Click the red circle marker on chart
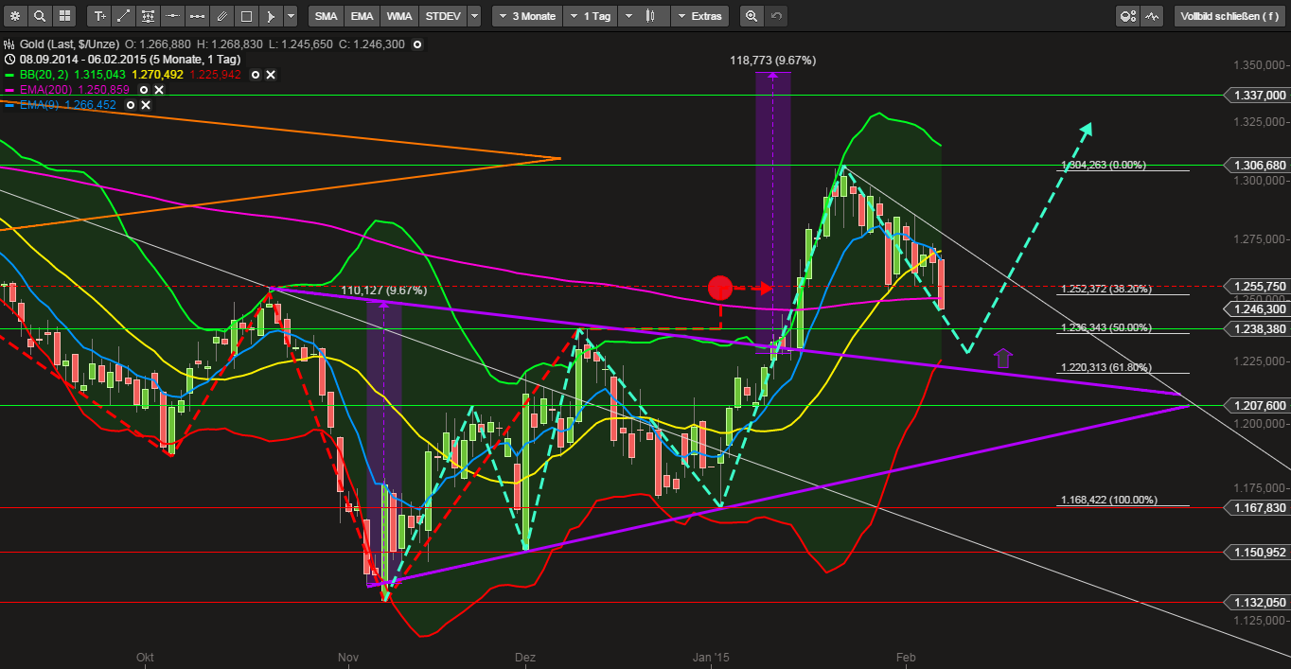Screen dimensions: 1291x669 point(720,288)
